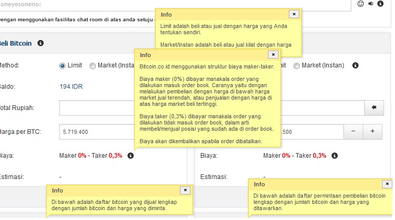Screen dimensions: 395x220
Task: Click the Estimasi label in right panel
Action: pyautogui.click(x=213, y=177)
